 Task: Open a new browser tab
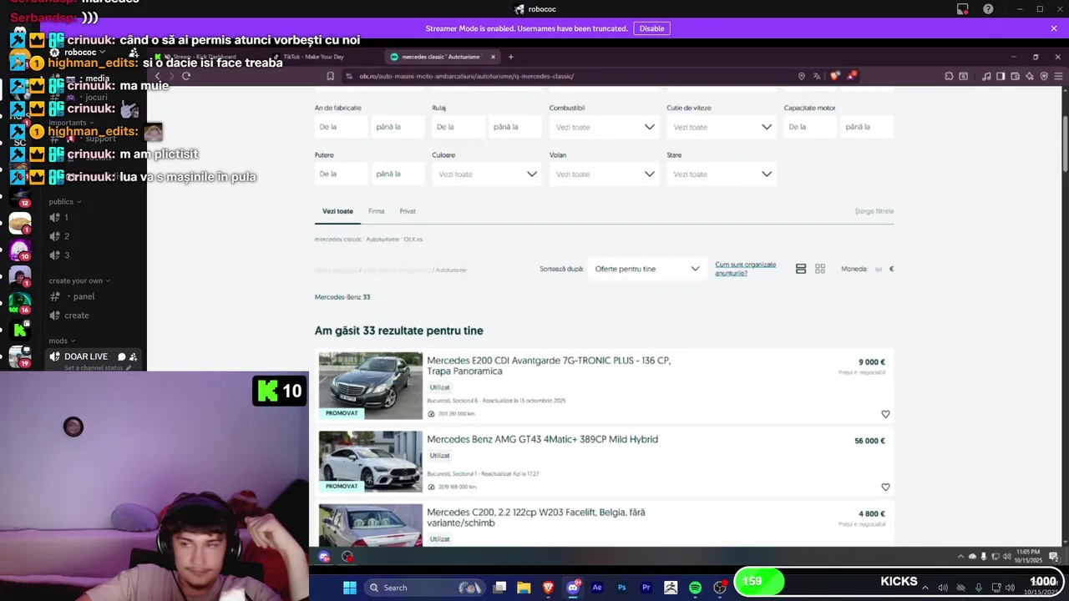pos(510,57)
